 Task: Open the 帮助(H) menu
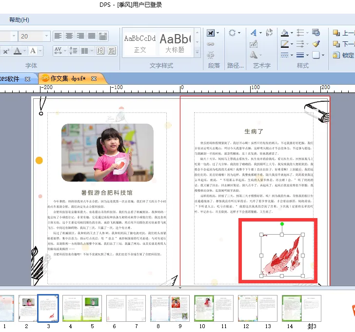pyautogui.click(x=19, y=20)
